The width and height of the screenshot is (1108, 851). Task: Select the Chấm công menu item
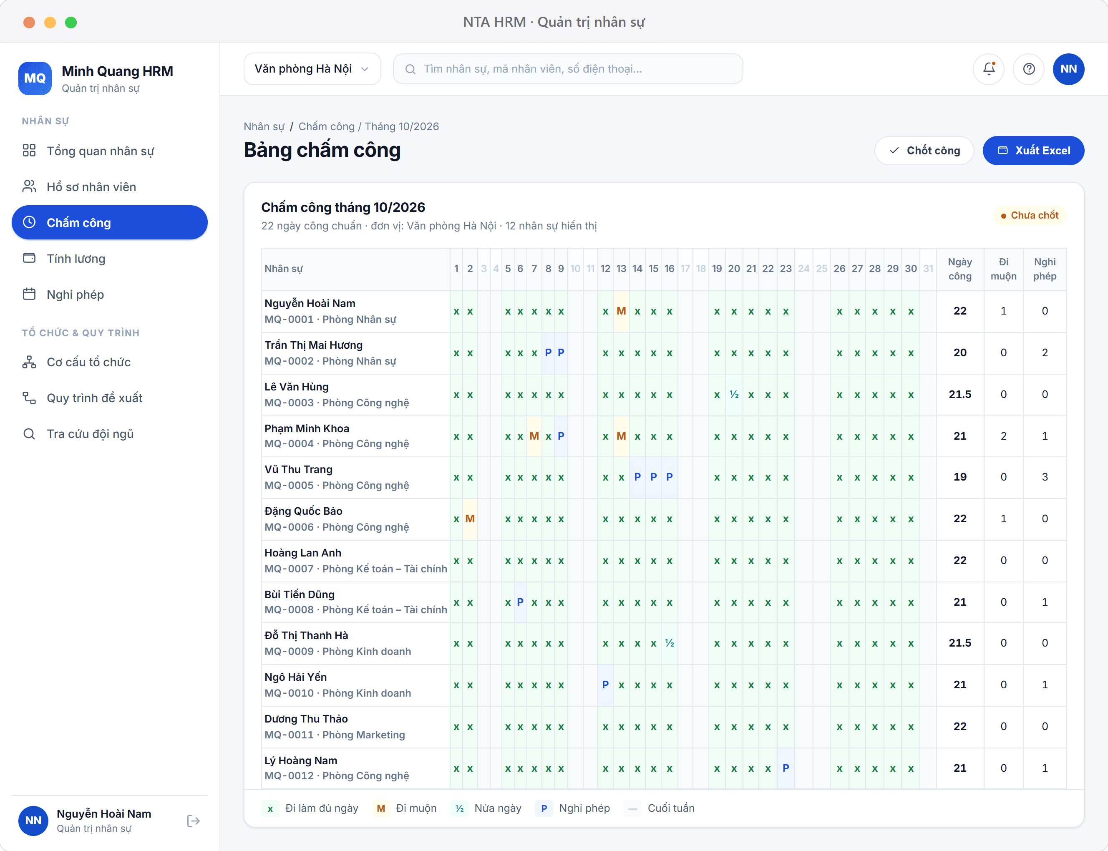click(x=109, y=222)
